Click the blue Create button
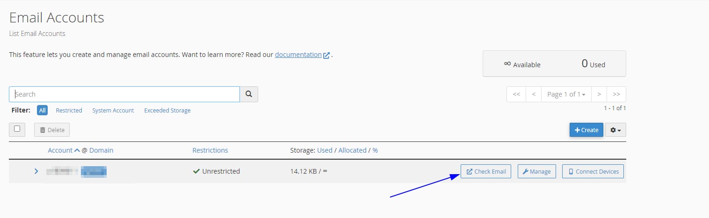The width and height of the screenshot is (709, 218). click(586, 130)
